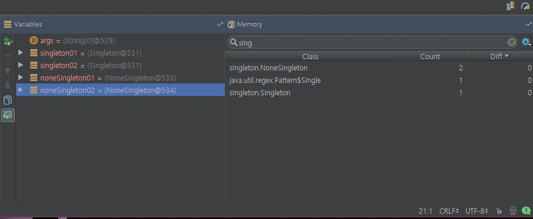Click the Duplicate Watch copy icon

(8, 100)
